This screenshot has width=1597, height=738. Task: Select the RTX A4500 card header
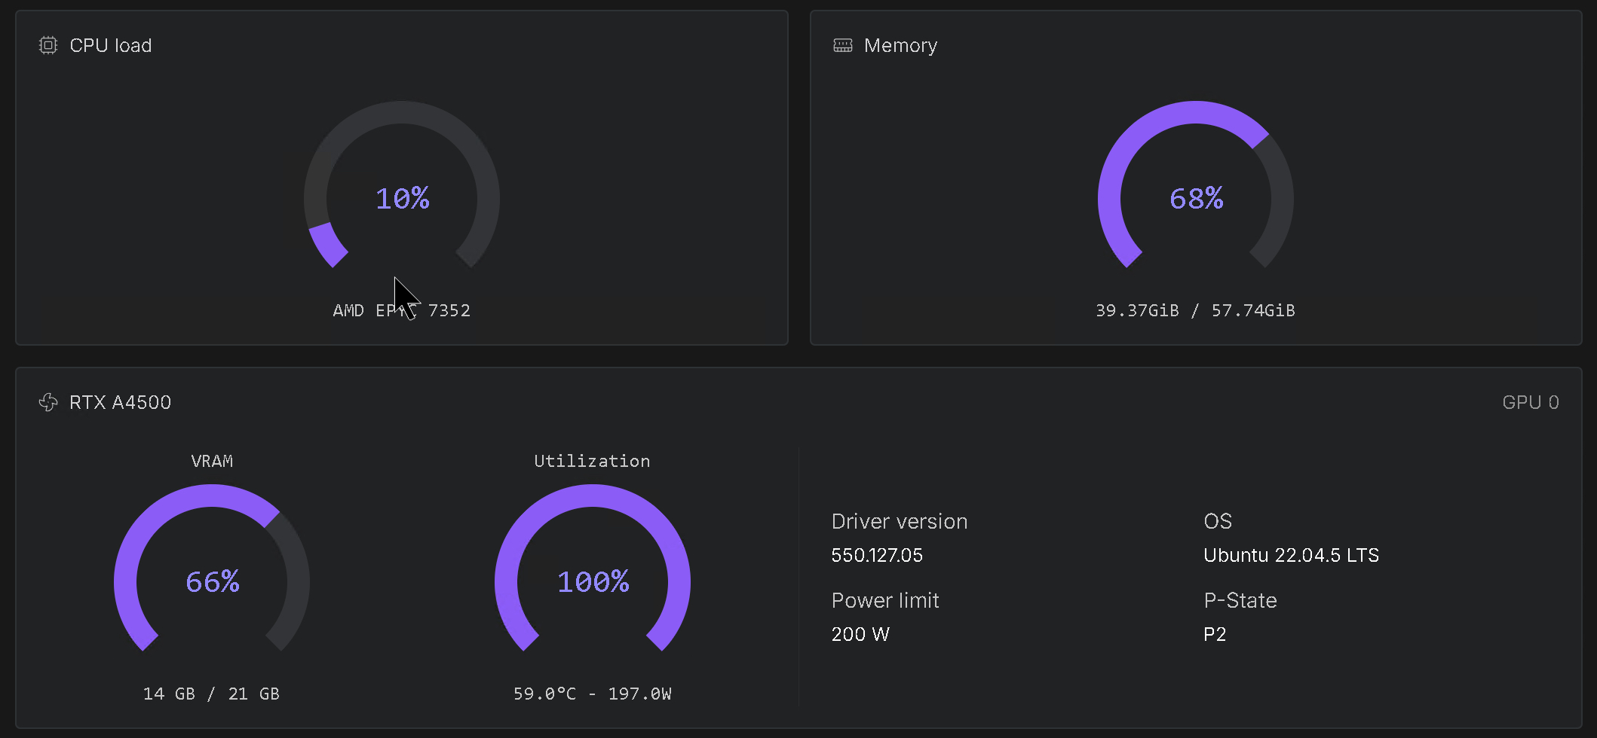[121, 402]
